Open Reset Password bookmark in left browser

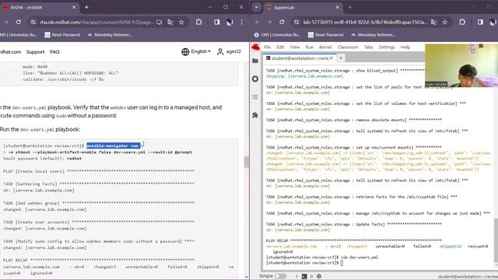[x=62, y=34]
